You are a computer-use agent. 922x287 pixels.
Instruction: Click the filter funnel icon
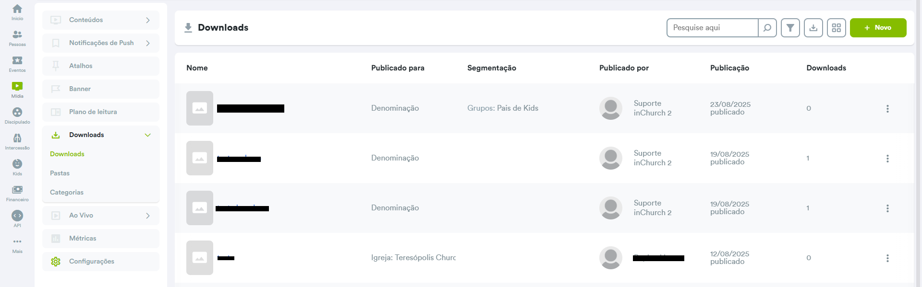[x=790, y=28]
